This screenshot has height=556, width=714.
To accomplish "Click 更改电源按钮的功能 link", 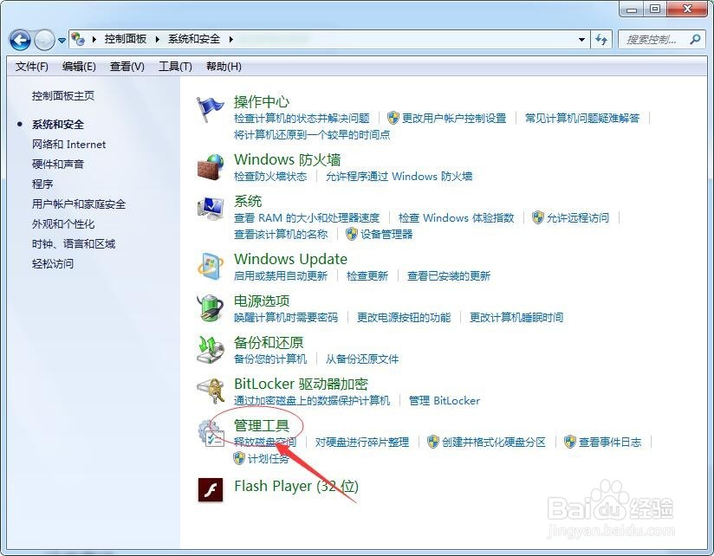I will (x=404, y=317).
